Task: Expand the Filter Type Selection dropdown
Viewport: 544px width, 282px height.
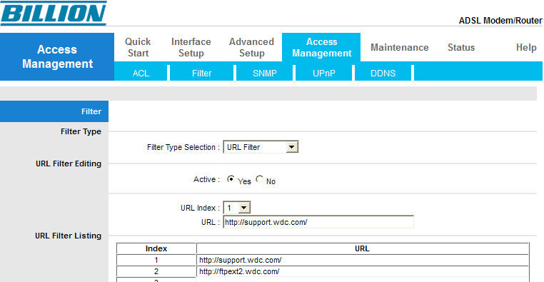Action: click(261, 147)
